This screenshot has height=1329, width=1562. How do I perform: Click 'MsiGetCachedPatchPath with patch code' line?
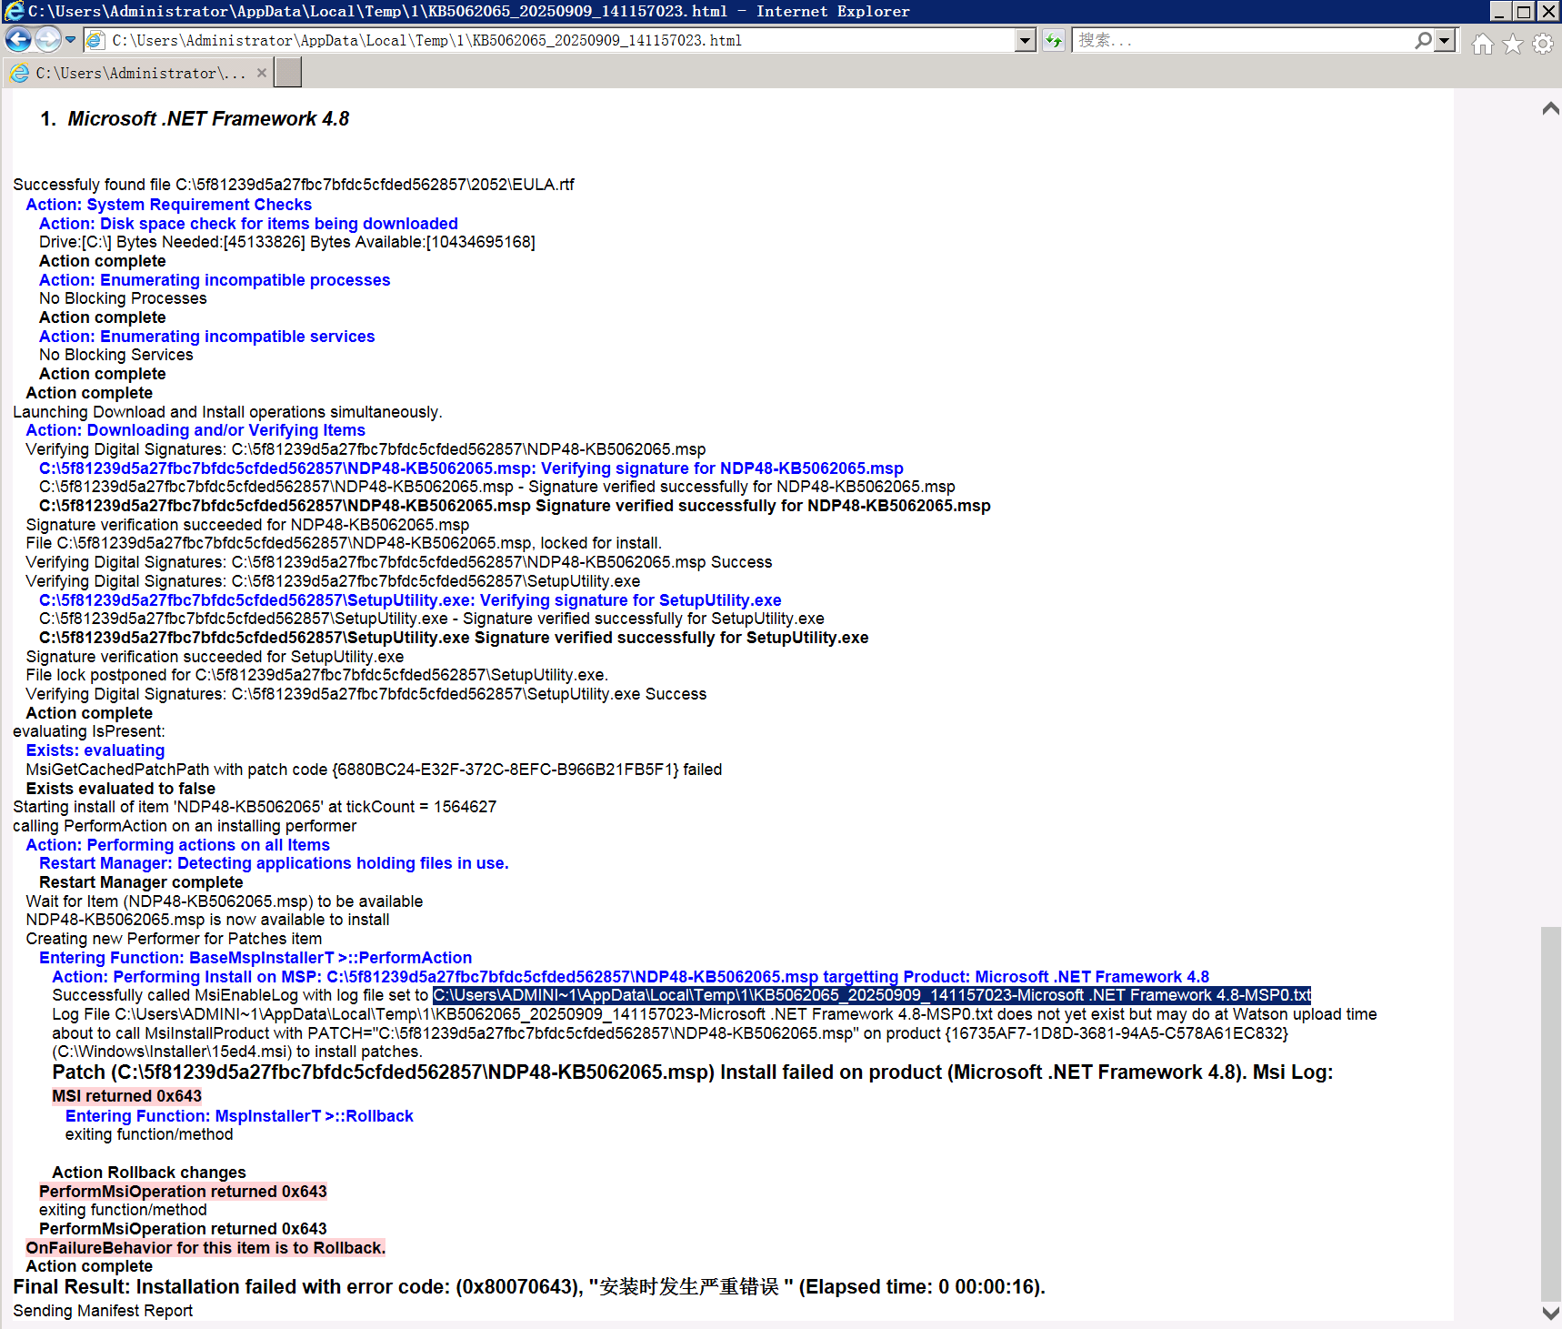coord(374,770)
